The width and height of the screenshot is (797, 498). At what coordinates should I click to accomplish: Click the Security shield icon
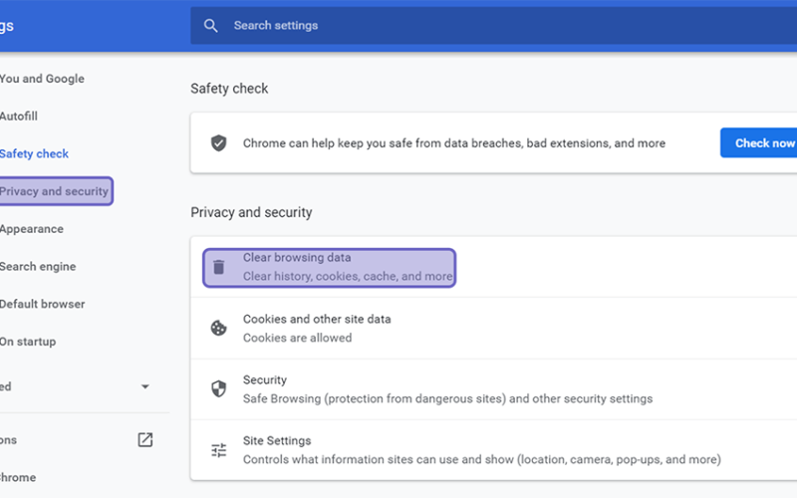pyautogui.click(x=218, y=389)
